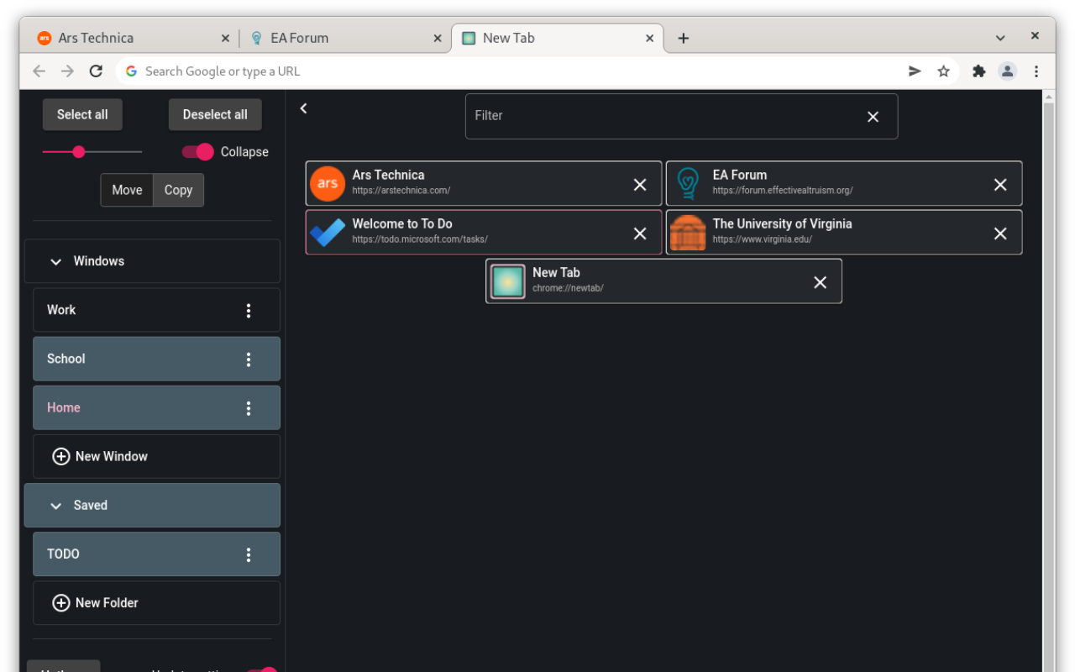Select the New Tab card
The width and height of the screenshot is (1075, 672).
click(663, 281)
